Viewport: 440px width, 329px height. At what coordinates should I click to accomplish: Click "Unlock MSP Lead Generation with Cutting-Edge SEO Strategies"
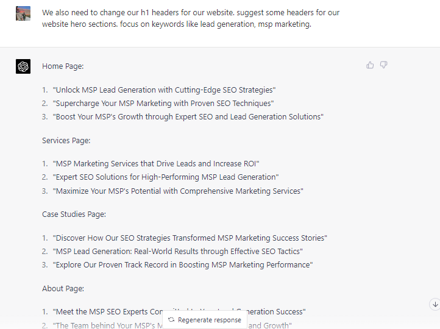pyautogui.click(x=164, y=90)
